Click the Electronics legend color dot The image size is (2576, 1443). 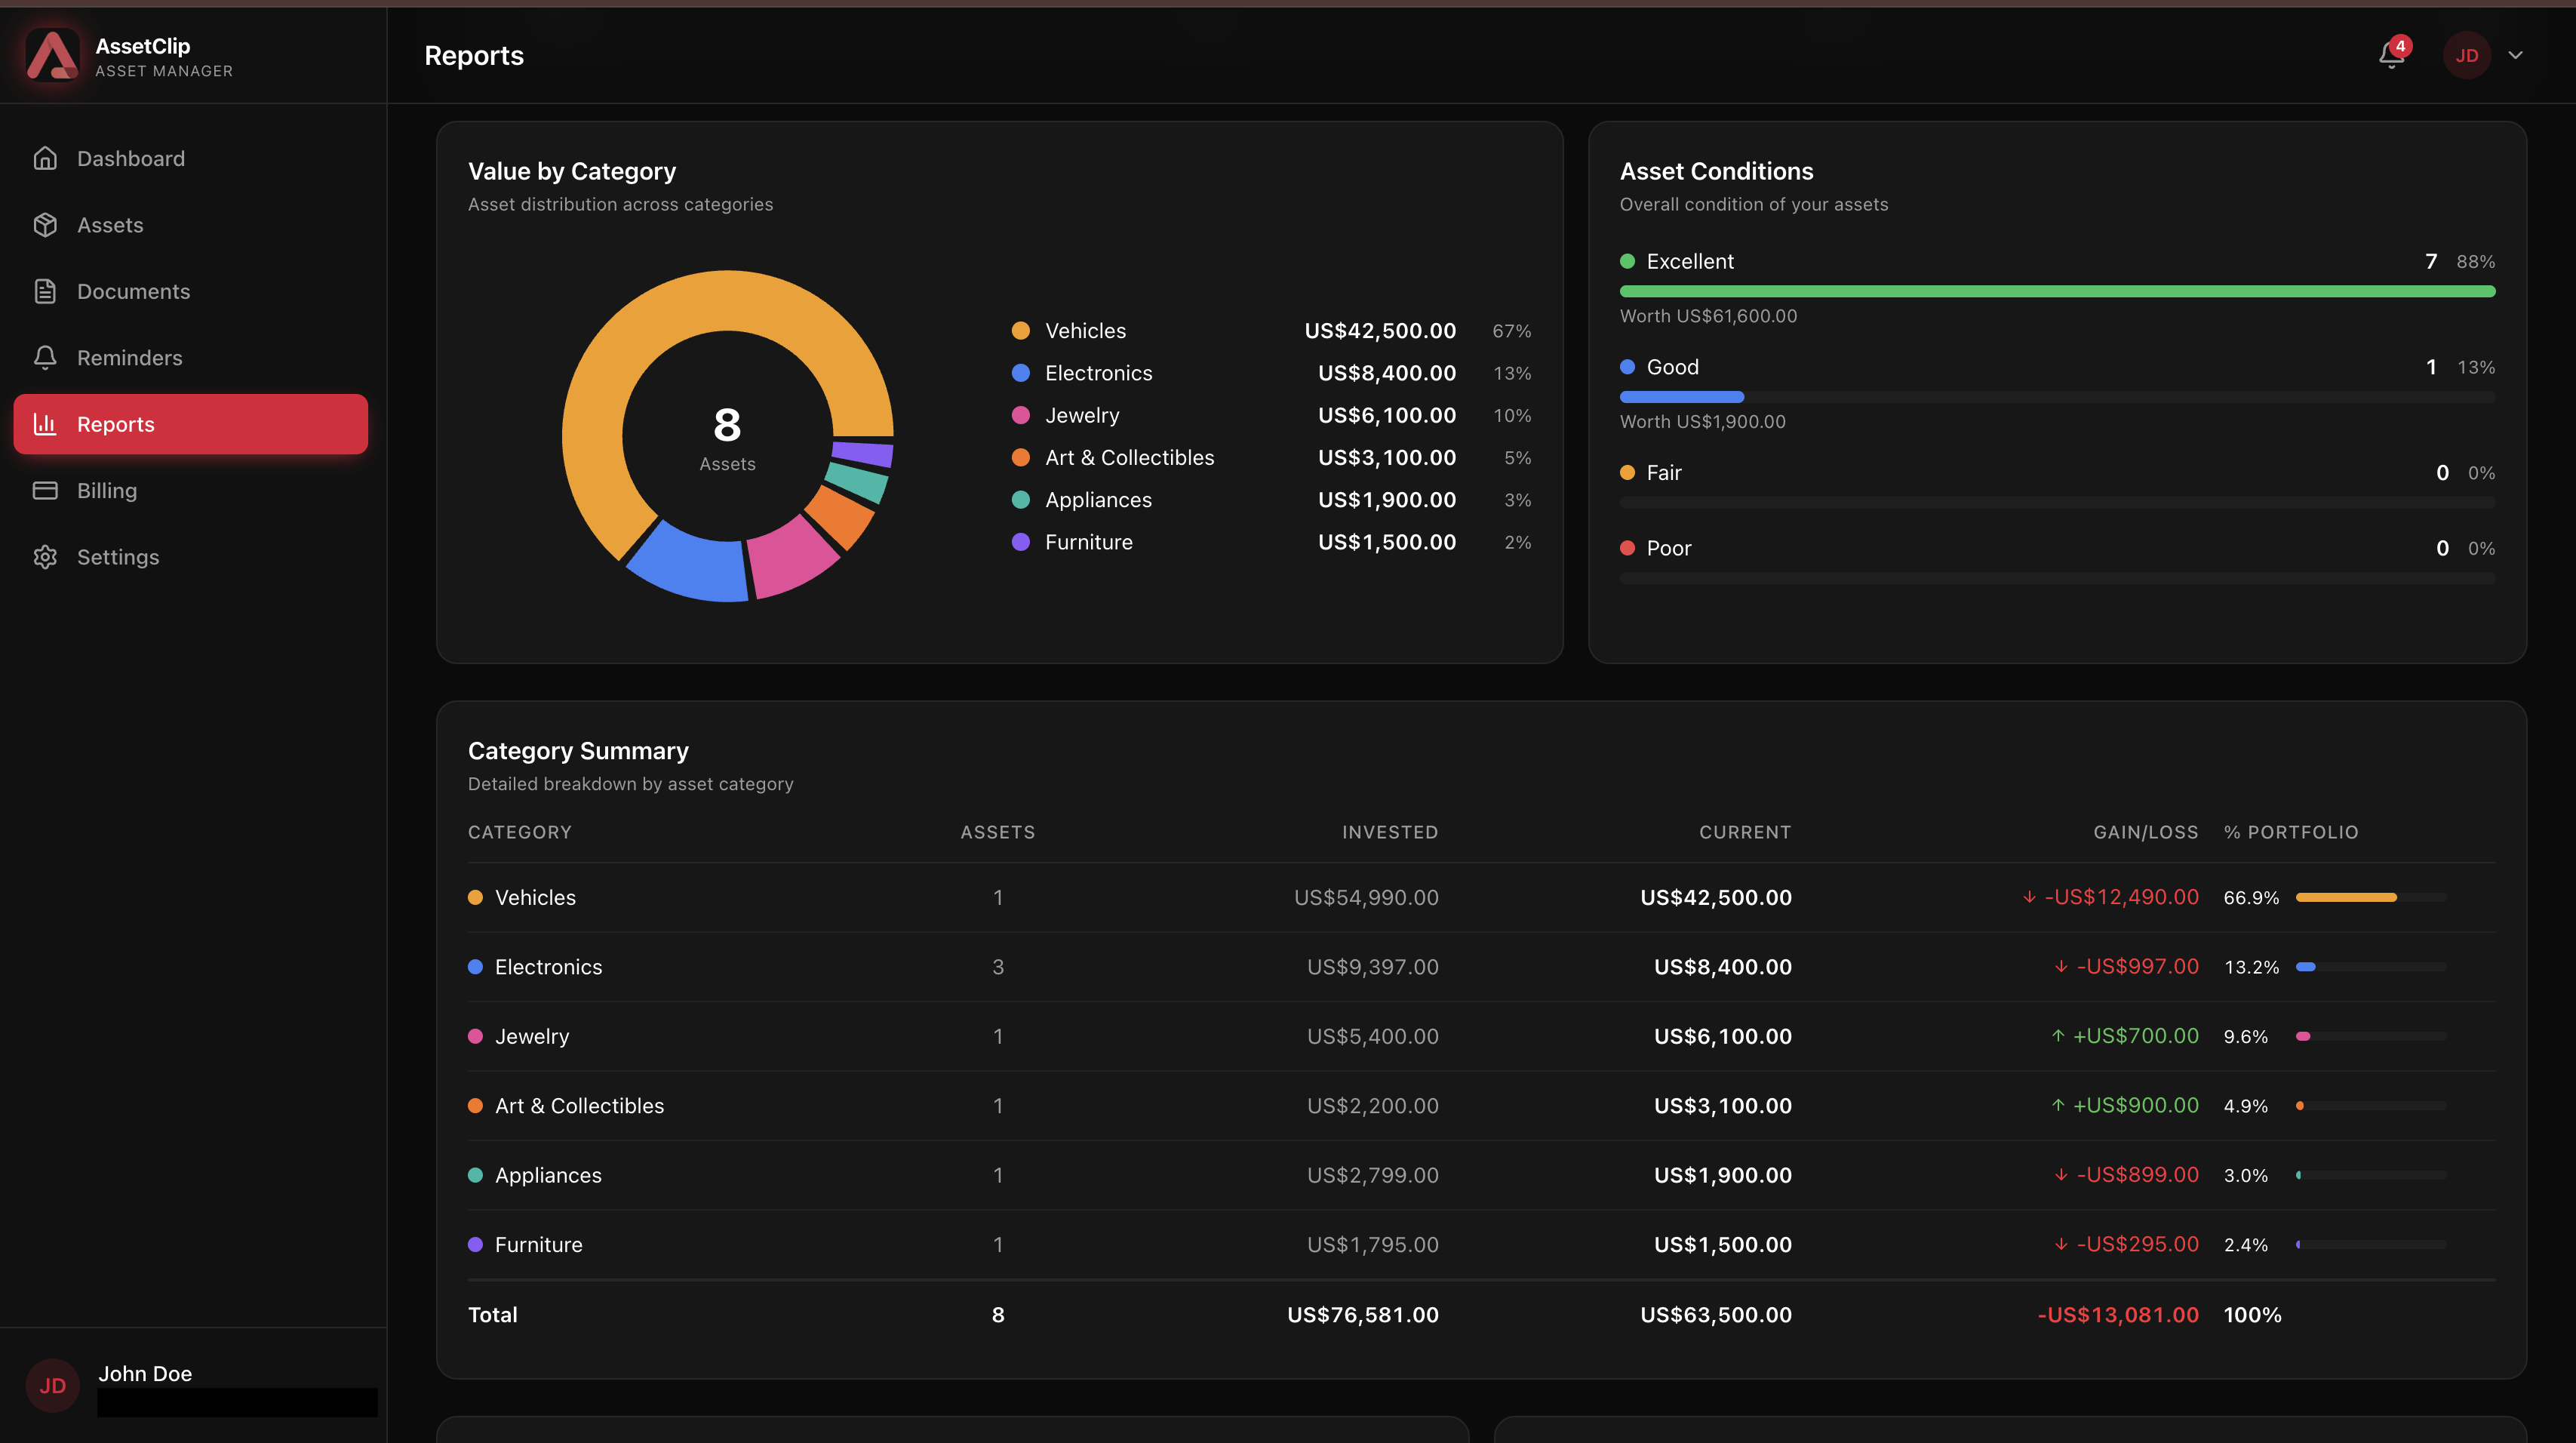pyautogui.click(x=1020, y=373)
